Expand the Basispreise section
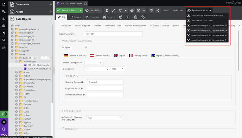242x138 pixels. click(x=63, y=128)
